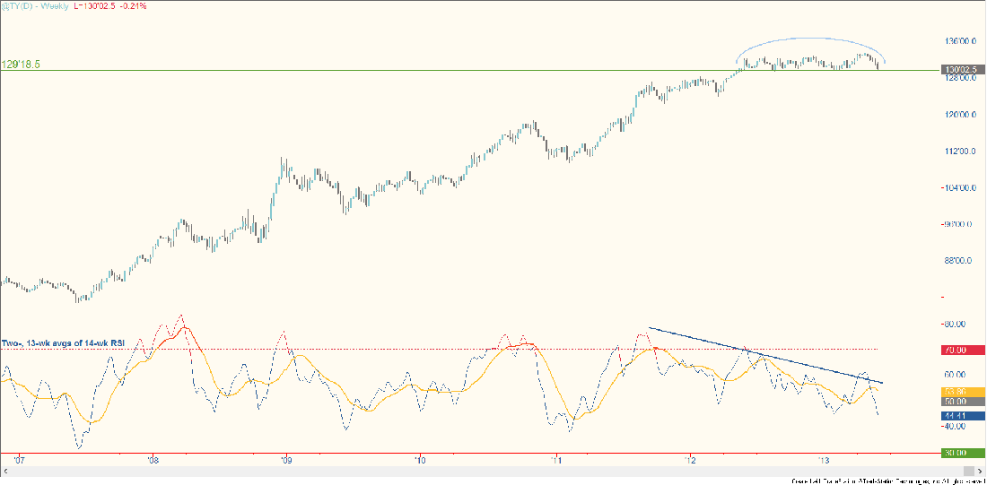Viewport: 987px width, 485px height.
Task: Select the blue arc drawn over the price top
Action: tap(812, 39)
